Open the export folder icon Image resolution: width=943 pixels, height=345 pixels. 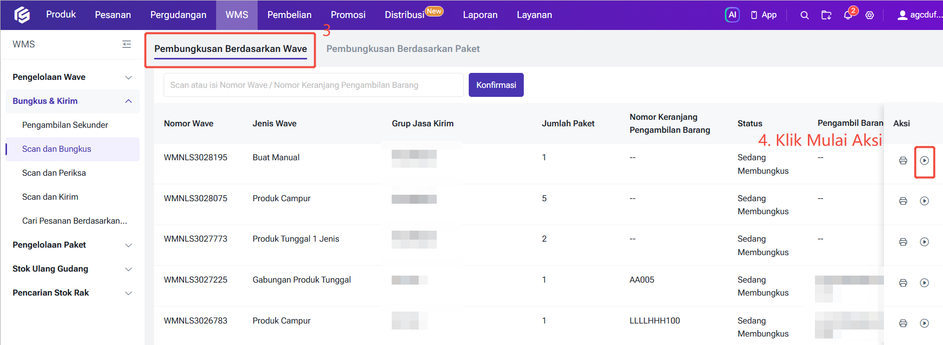click(826, 15)
